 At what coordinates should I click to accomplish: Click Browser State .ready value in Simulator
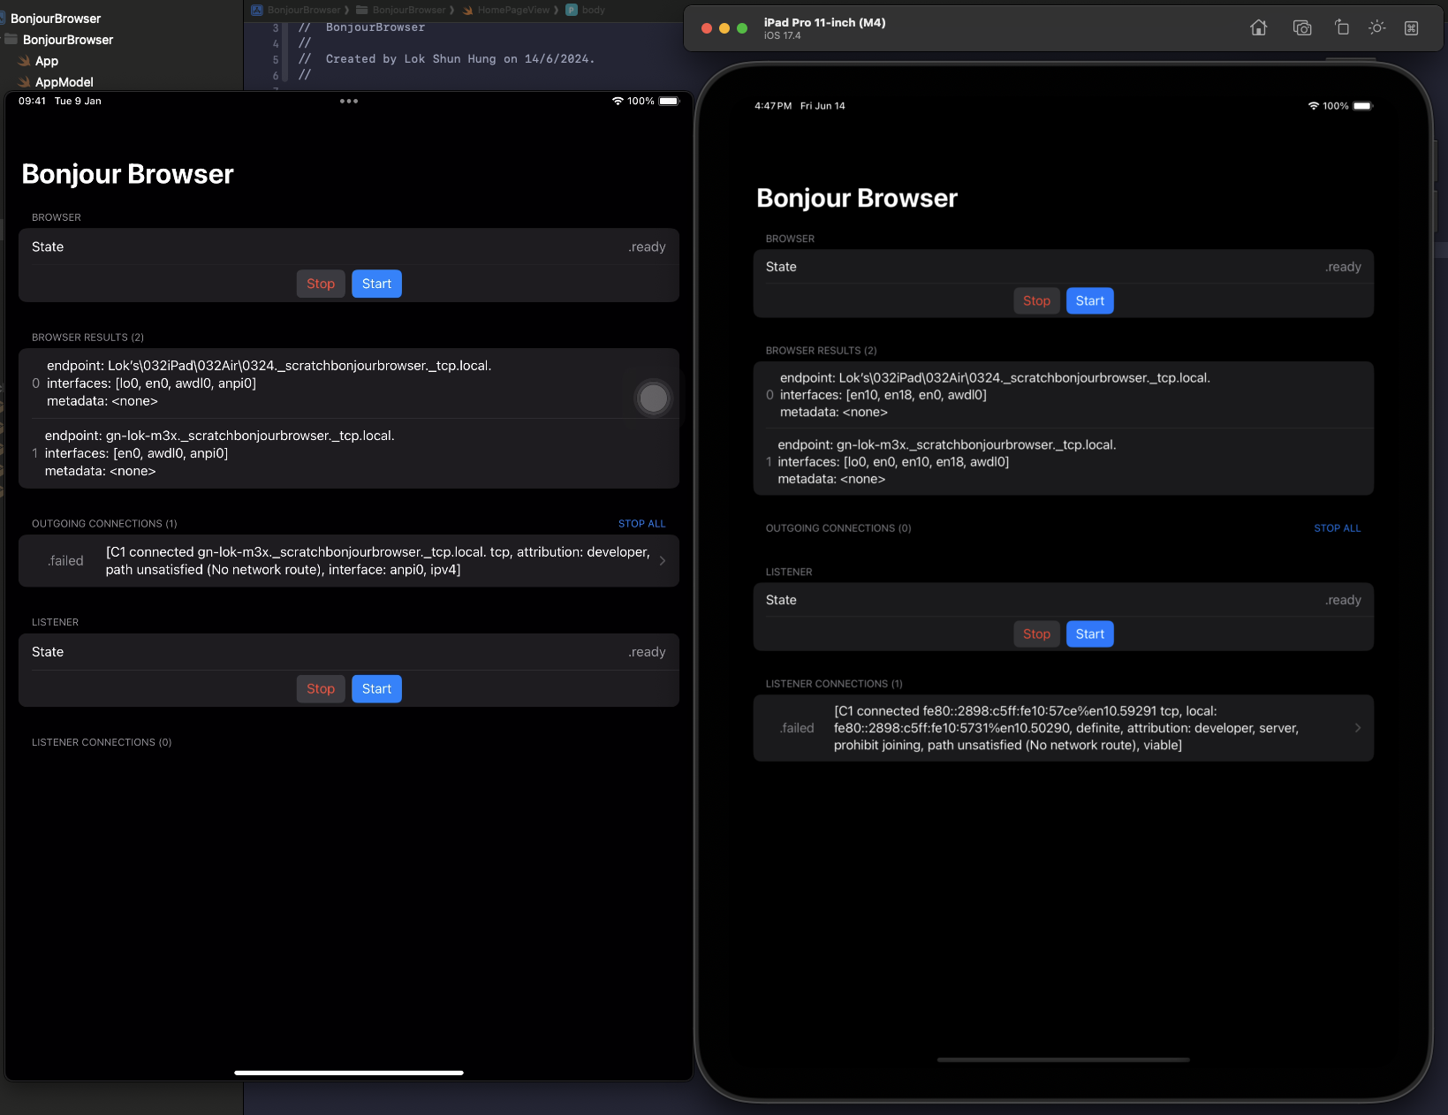[x=1343, y=267]
